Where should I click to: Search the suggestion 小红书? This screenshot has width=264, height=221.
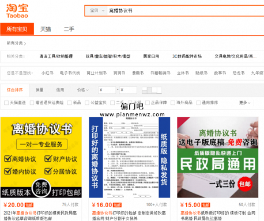[x=47, y=73]
